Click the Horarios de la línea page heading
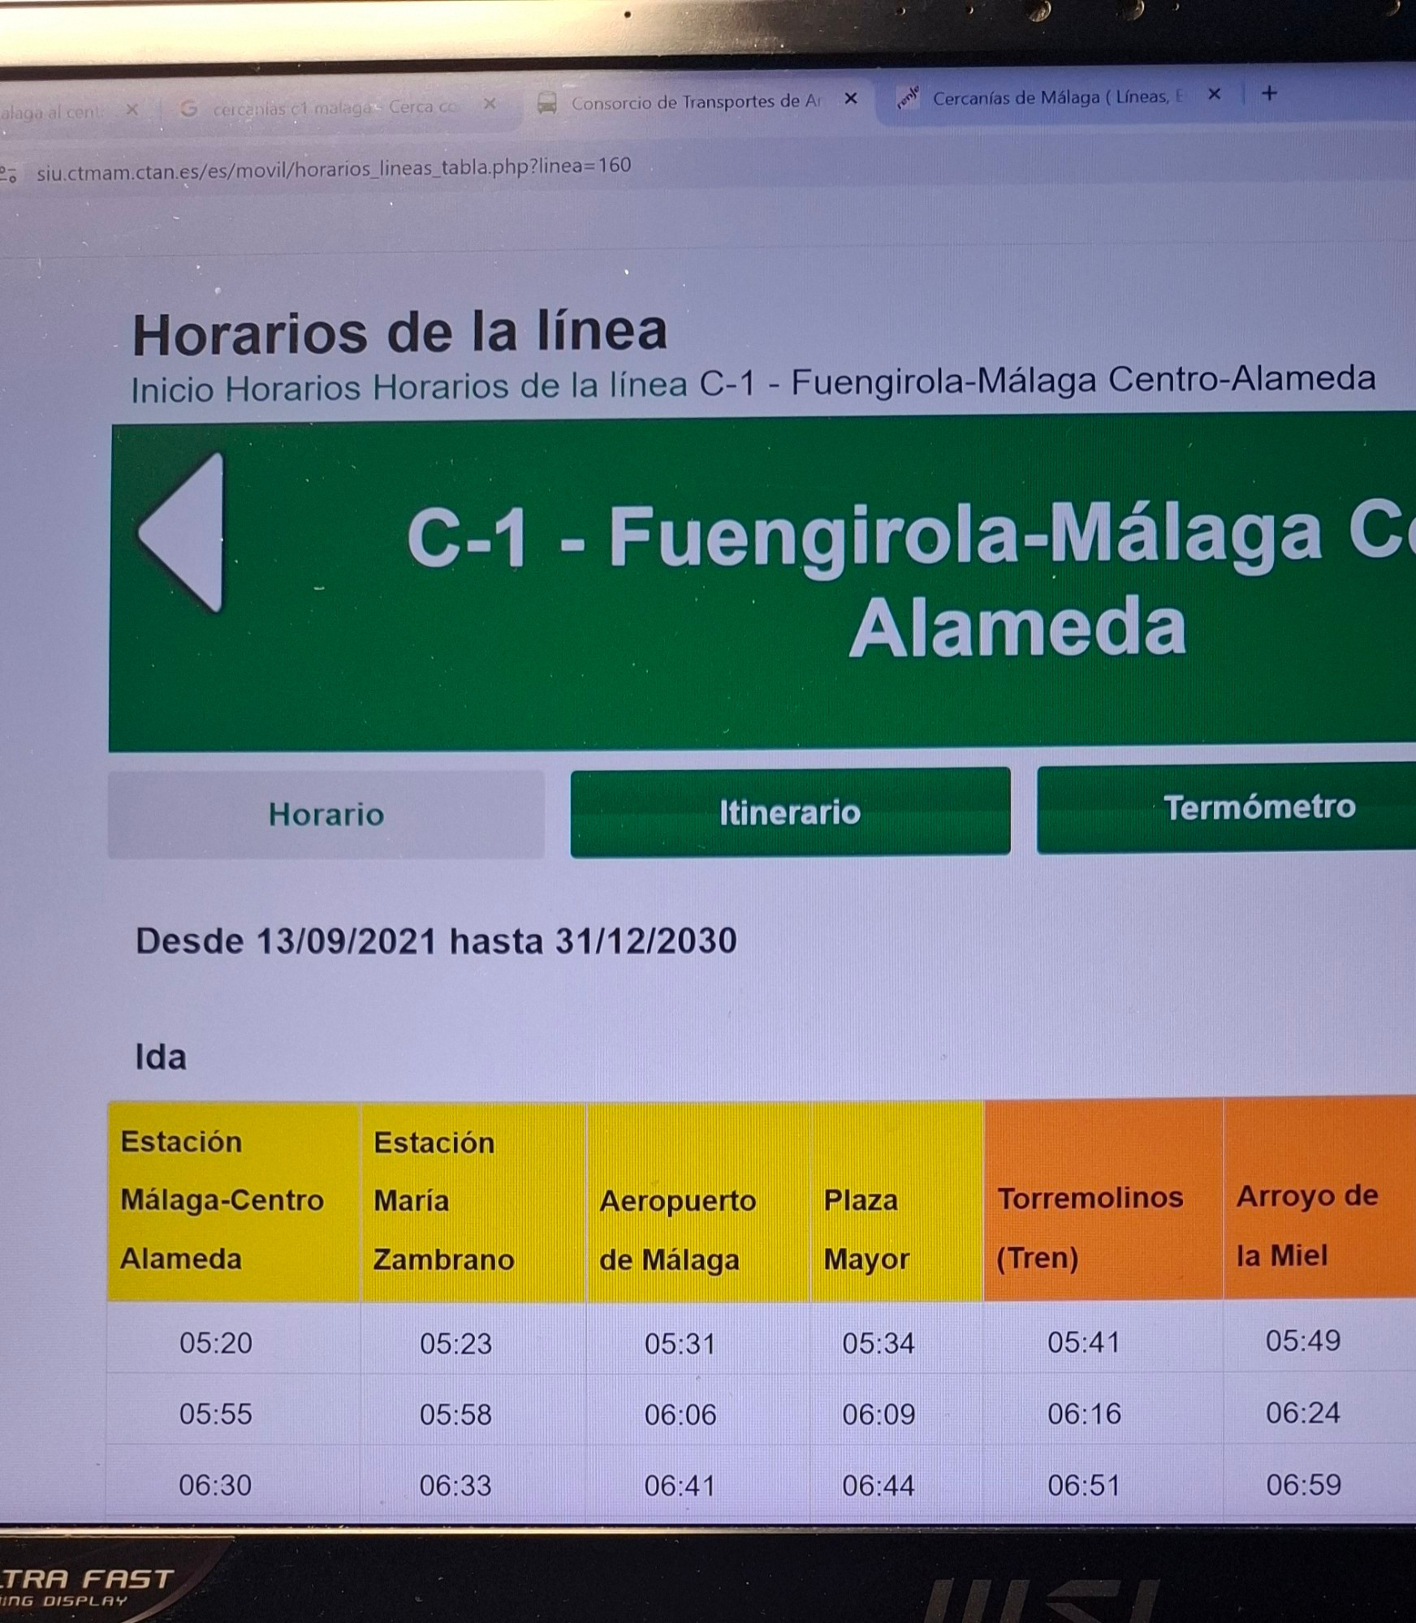The height and width of the screenshot is (1623, 1416). tap(399, 333)
